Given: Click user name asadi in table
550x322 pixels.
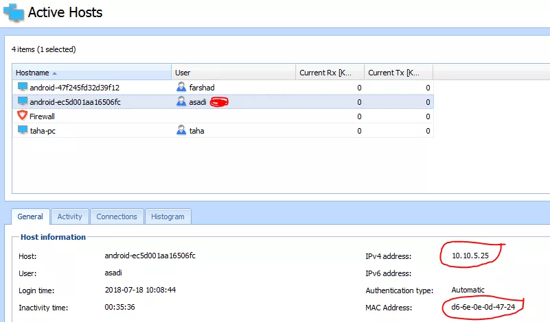Looking at the screenshot, I should (x=198, y=102).
